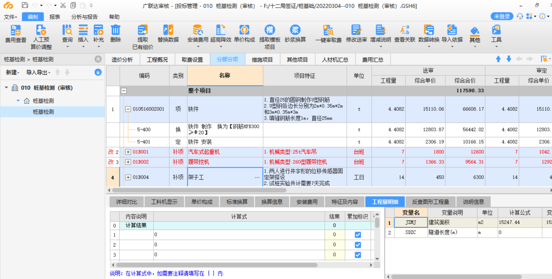Switch to the 造价分析 tab
This screenshot has width=552, height=279.
click(122, 59)
